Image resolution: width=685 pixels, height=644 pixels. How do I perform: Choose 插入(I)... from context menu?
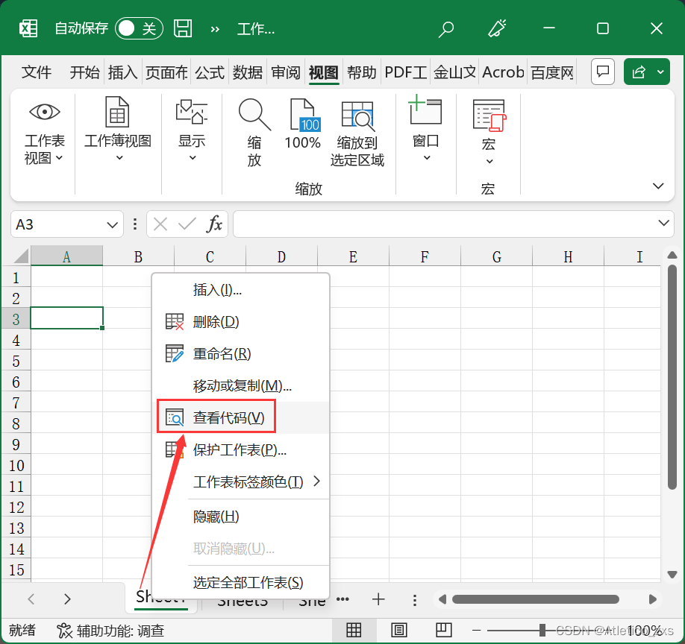241,290
